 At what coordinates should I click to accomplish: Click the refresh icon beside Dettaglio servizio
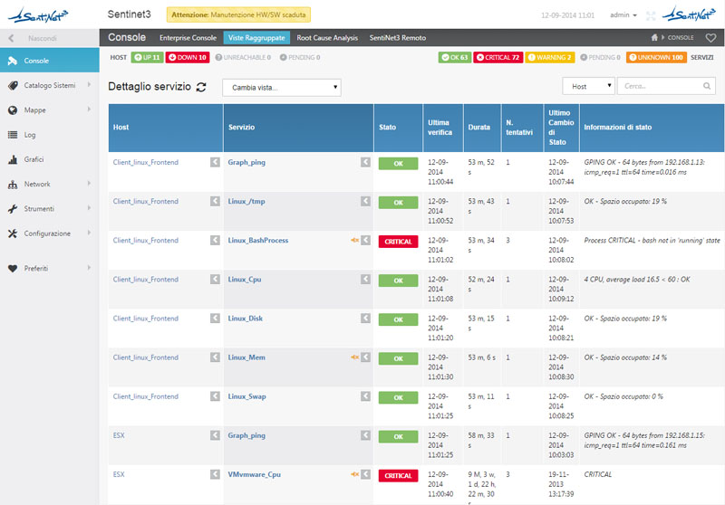click(201, 87)
